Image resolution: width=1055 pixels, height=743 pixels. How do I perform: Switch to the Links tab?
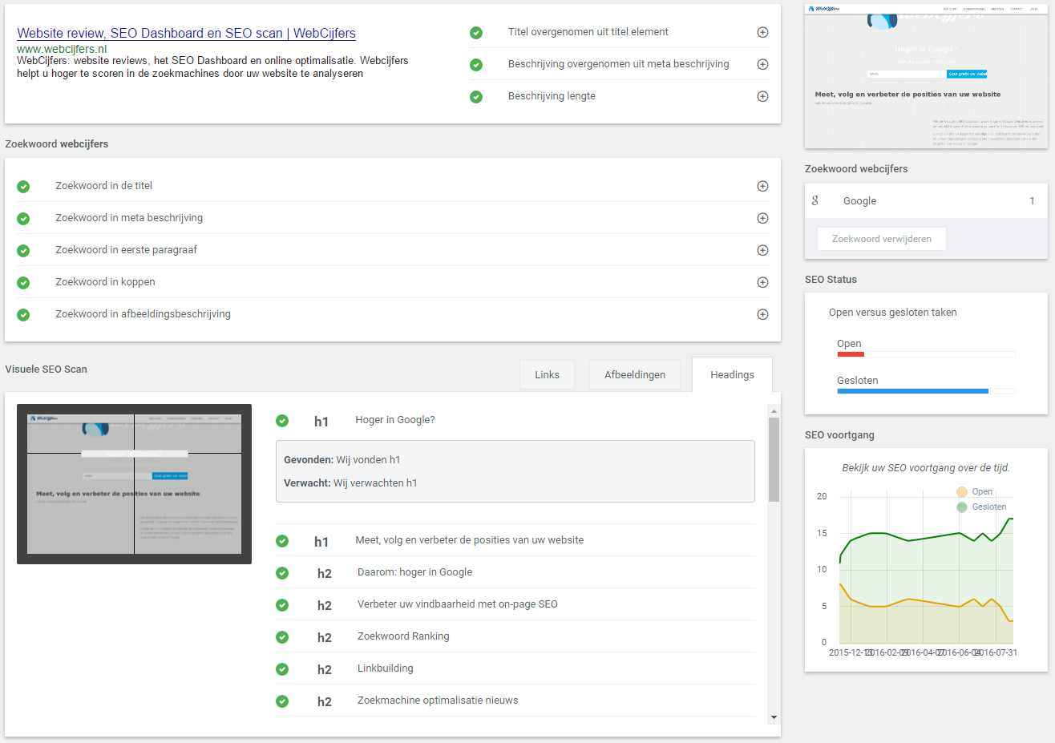[547, 374]
